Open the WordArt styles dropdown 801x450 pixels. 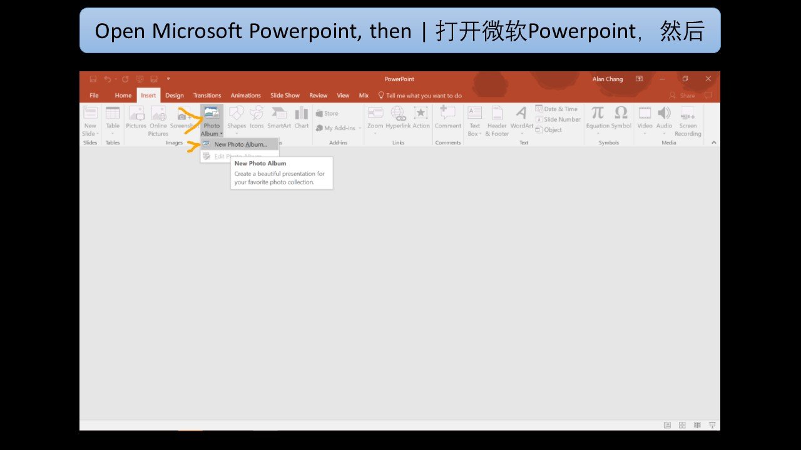(x=521, y=121)
